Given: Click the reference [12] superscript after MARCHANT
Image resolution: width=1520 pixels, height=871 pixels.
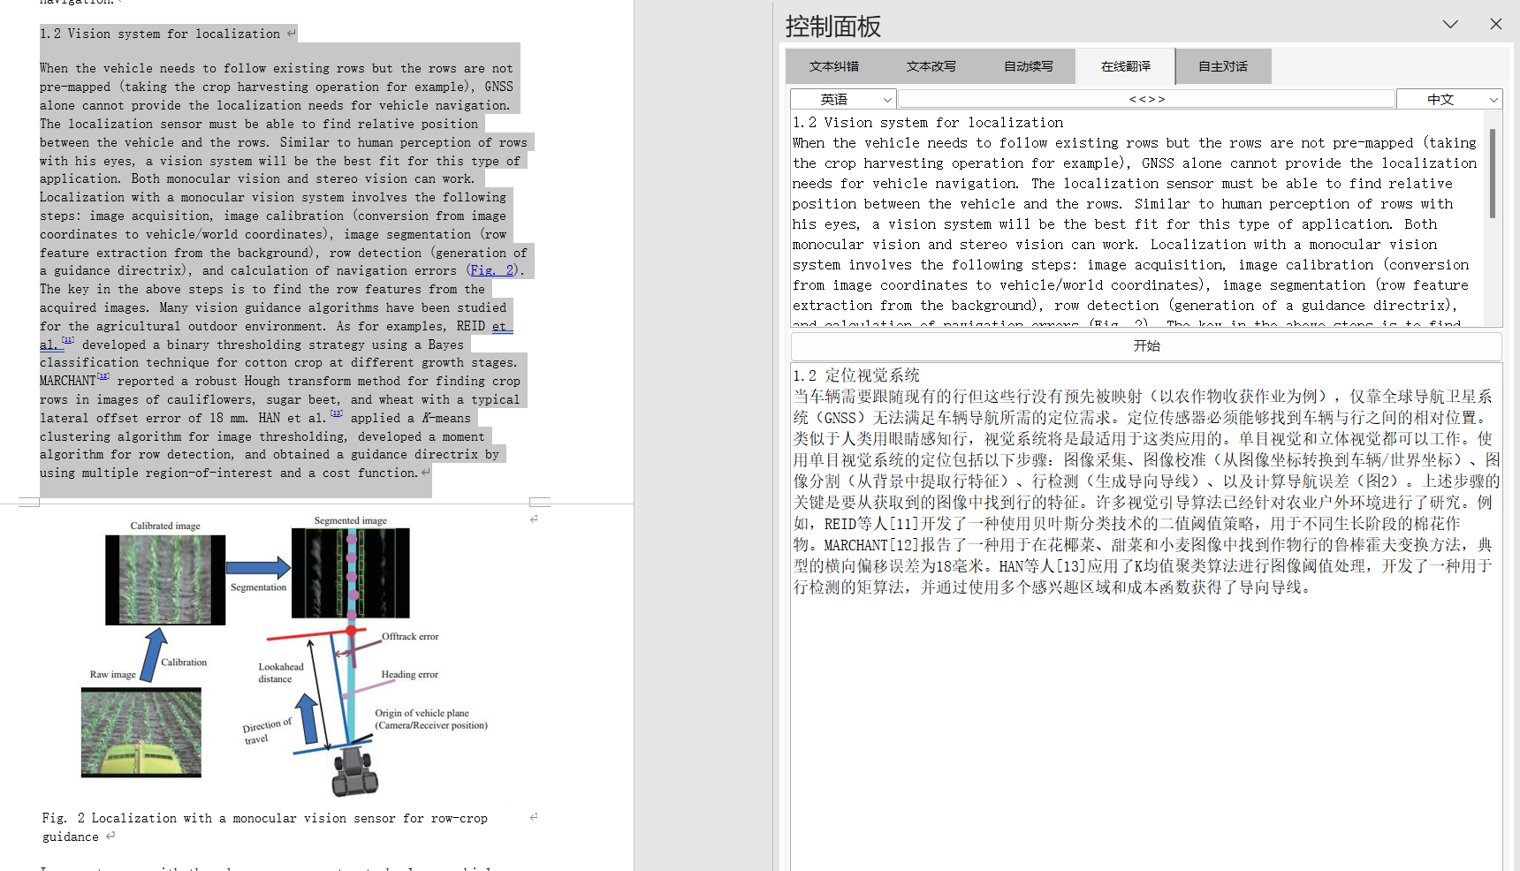Looking at the screenshot, I should [x=103, y=376].
